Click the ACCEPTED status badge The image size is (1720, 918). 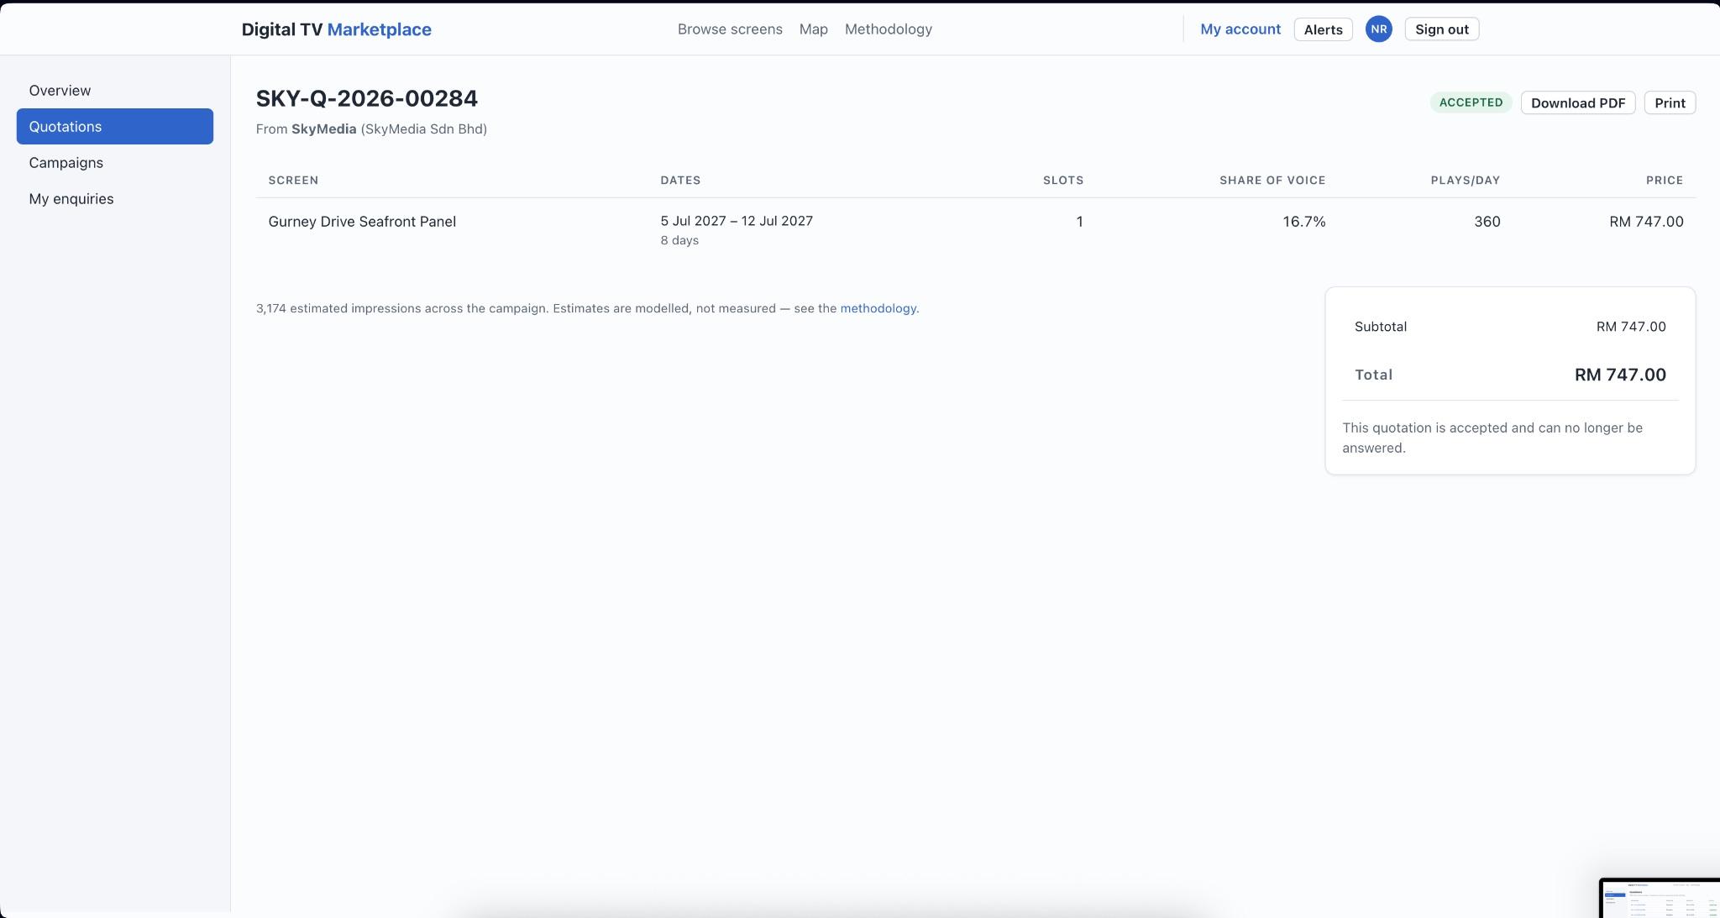coord(1471,102)
